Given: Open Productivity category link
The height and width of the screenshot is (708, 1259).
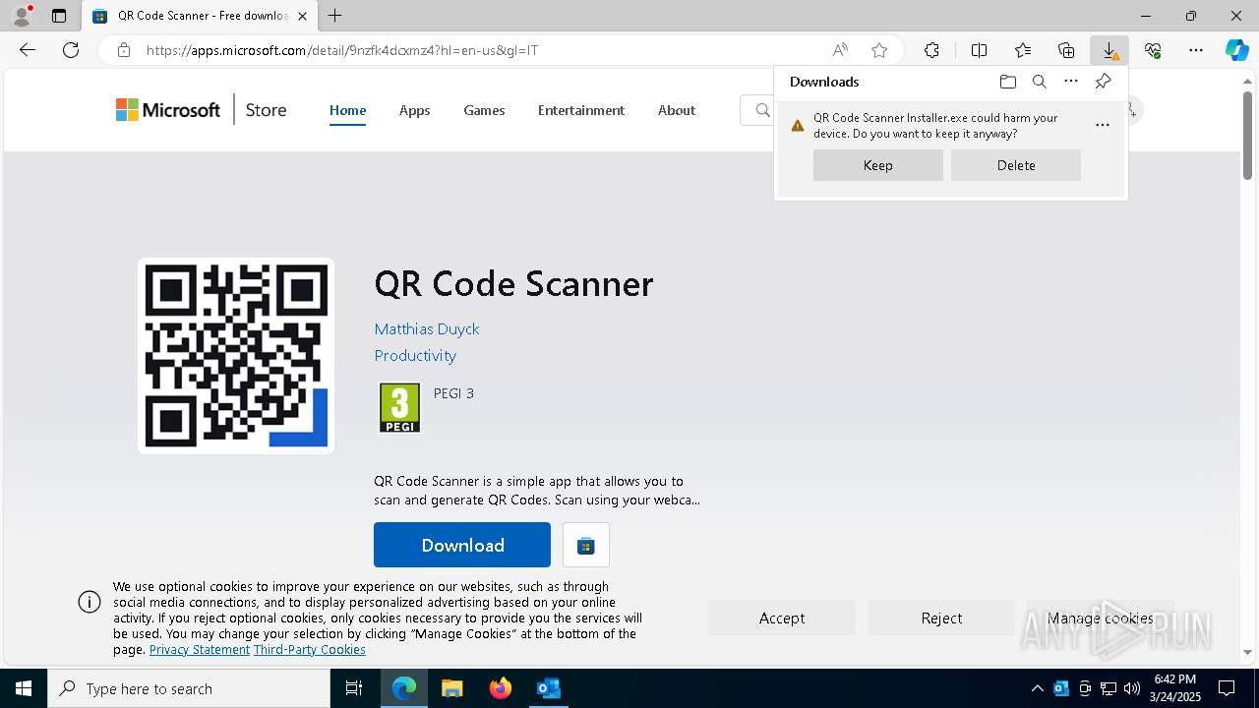Looking at the screenshot, I should click(x=415, y=355).
